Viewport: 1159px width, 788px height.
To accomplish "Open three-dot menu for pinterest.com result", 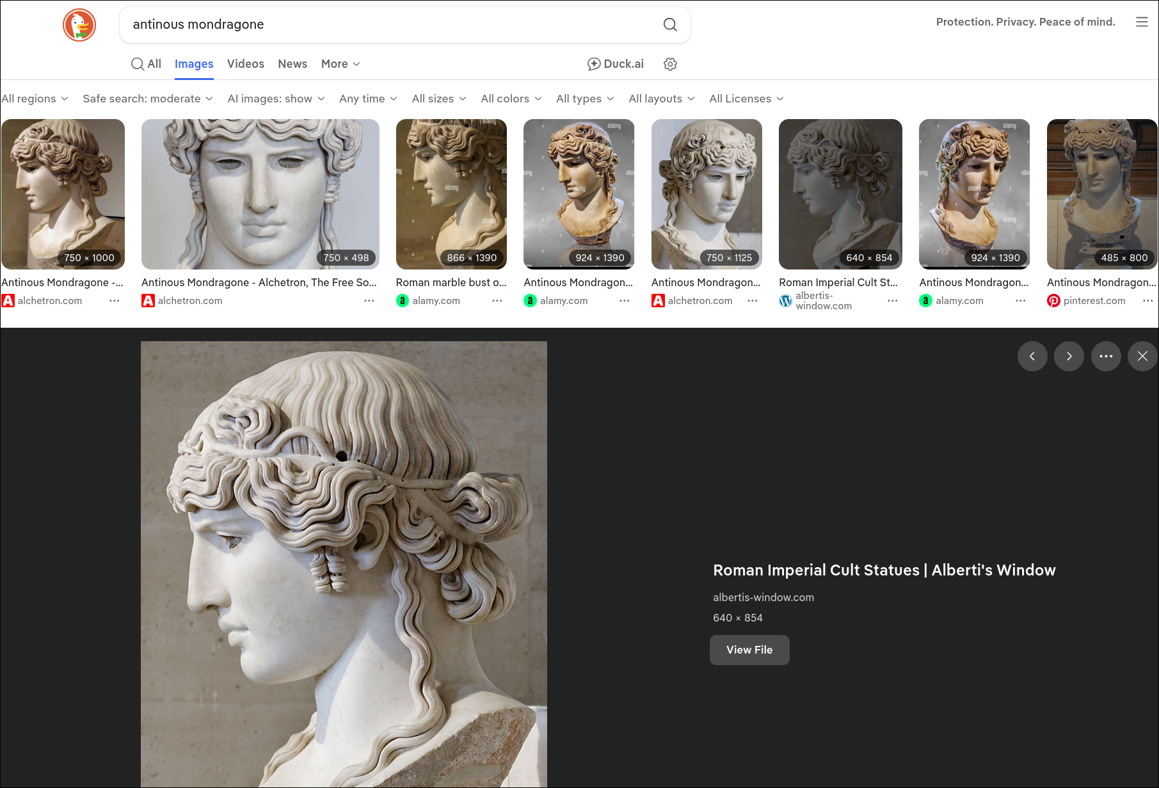I will tap(1148, 301).
